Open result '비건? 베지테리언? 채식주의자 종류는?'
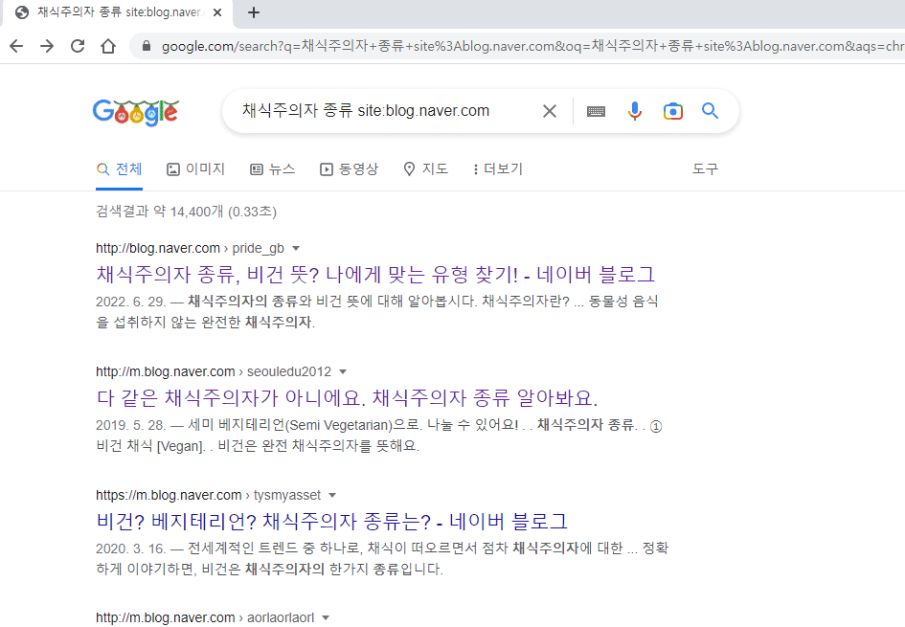Screen dimensions: 905x627 tap(332, 522)
